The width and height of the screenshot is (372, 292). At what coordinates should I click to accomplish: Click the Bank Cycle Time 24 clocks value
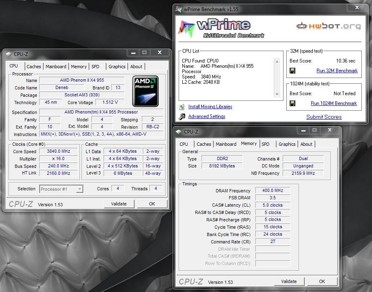pyautogui.click(x=272, y=234)
